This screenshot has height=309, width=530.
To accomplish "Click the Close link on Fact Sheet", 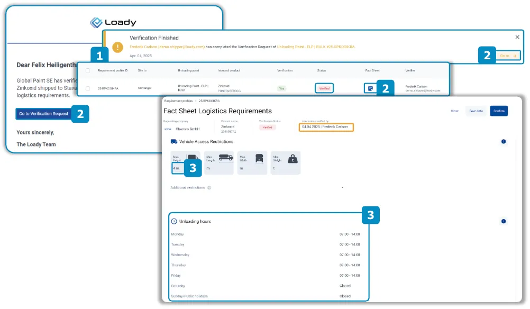I will coord(454,111).
